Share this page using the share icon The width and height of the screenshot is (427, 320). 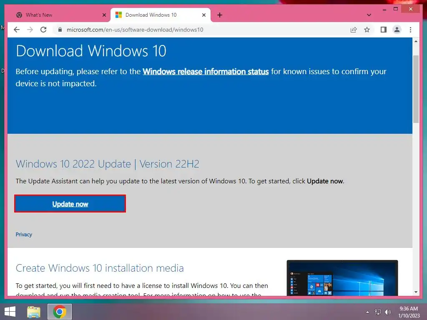pos(354,30)
